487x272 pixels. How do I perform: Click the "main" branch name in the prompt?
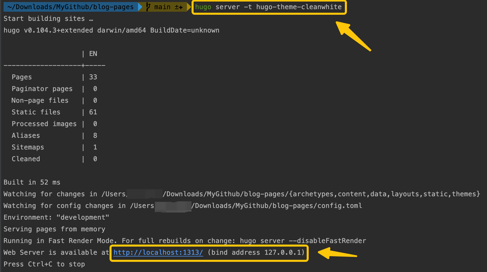162,7
